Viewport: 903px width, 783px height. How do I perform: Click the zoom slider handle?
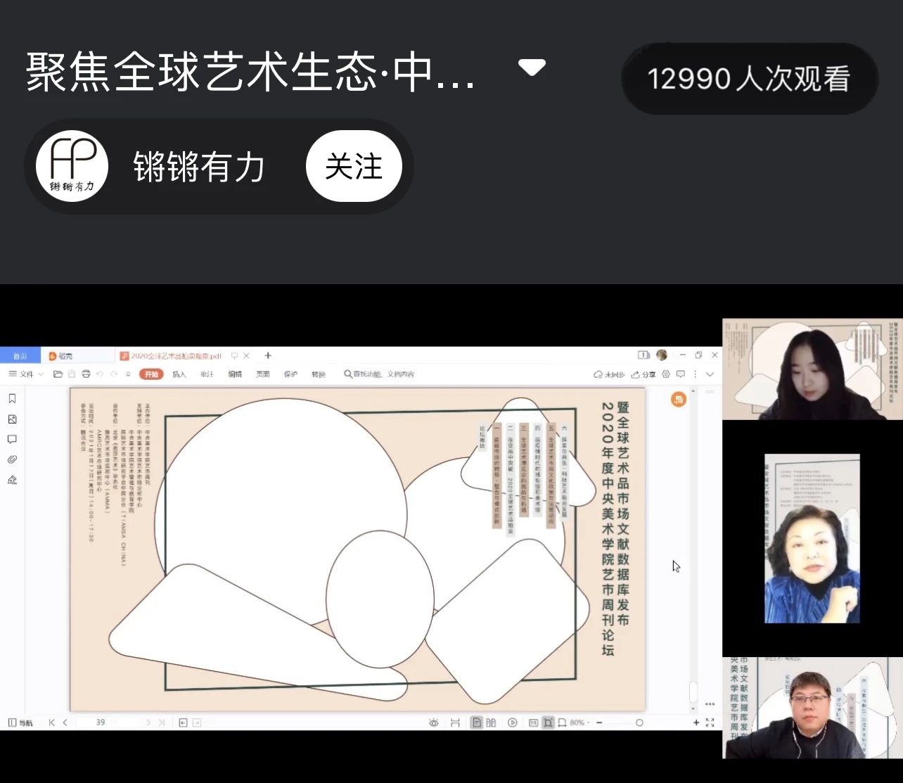(639, 722)
